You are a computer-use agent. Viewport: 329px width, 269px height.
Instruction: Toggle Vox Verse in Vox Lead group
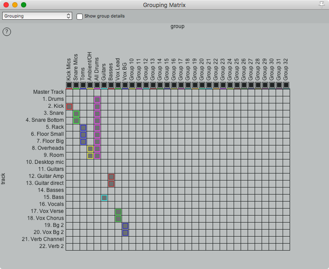click(118, 212)
